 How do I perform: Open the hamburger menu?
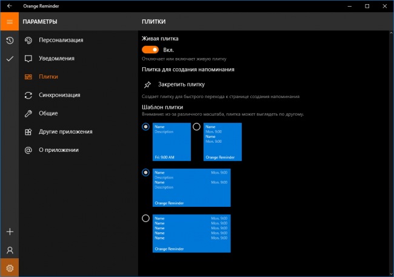(10, 22)
